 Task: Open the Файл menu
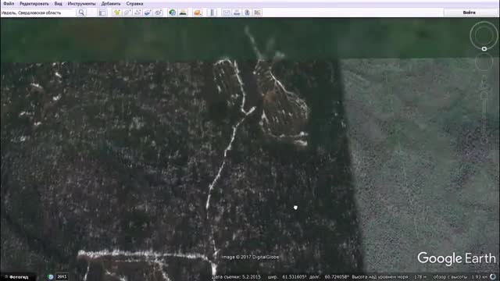[9, 3]
